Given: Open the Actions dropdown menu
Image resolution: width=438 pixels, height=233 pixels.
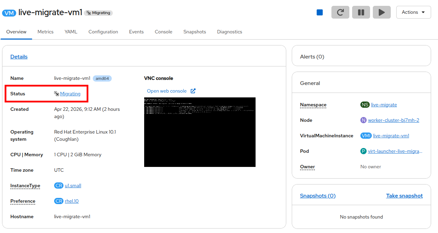Looking at the screenshot, I should pyautogui.click(x=414, y=12).
